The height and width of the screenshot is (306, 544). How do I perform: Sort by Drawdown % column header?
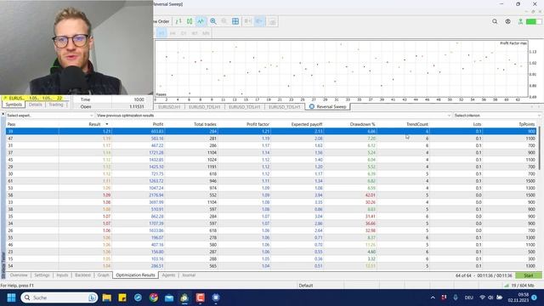click(362, 124)
